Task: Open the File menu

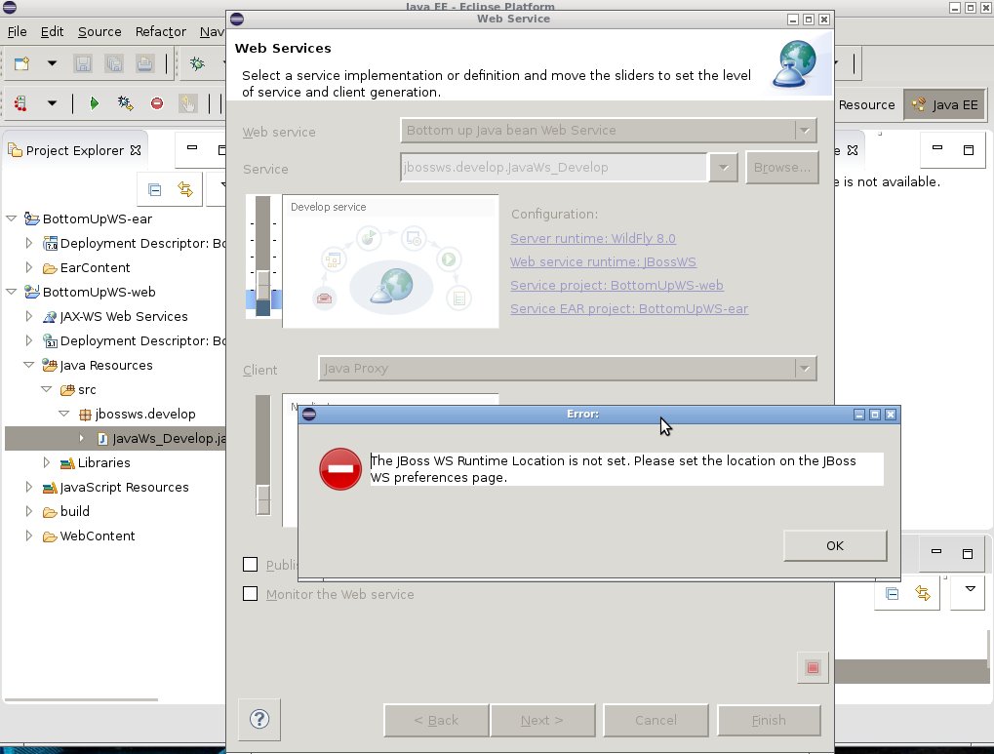Action: click(18, 32)
